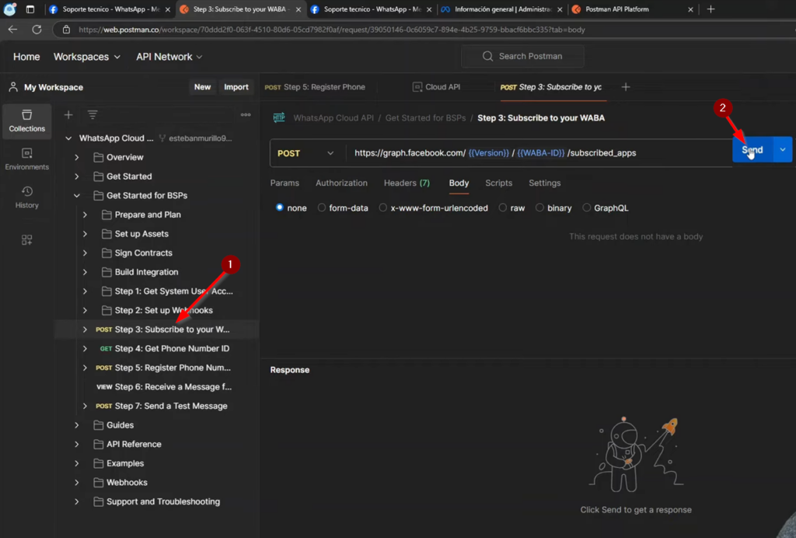Open the Step 5: Register Phone request tab
796x538 pixels.
pyautogui.click(x=315, y=87)
